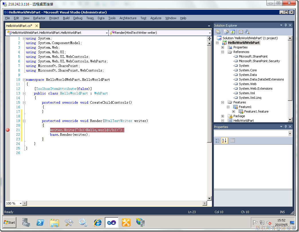The image size is (299, 232).
Task: Collapse Render method outline on line 19
Action: [24, 121]
